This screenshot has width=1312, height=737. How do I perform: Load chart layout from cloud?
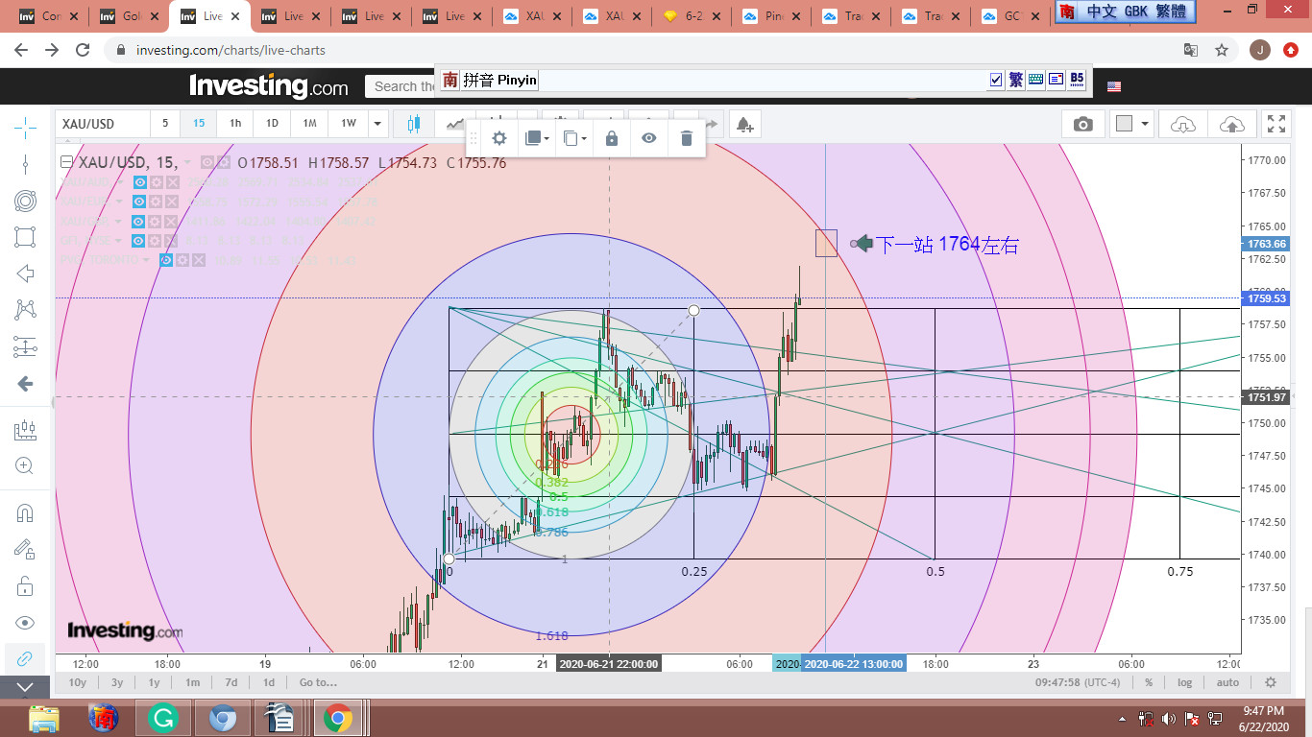[x=1183, y=124]
